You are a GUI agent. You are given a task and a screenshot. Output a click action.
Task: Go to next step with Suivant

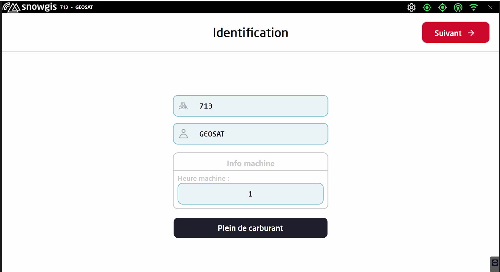click(455, 33)
